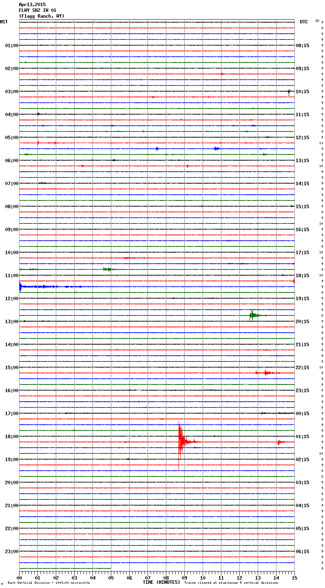This screenshot has width=325, height=588.
Task: Click the 11:00 MST time label
Action: click(11, 276)
